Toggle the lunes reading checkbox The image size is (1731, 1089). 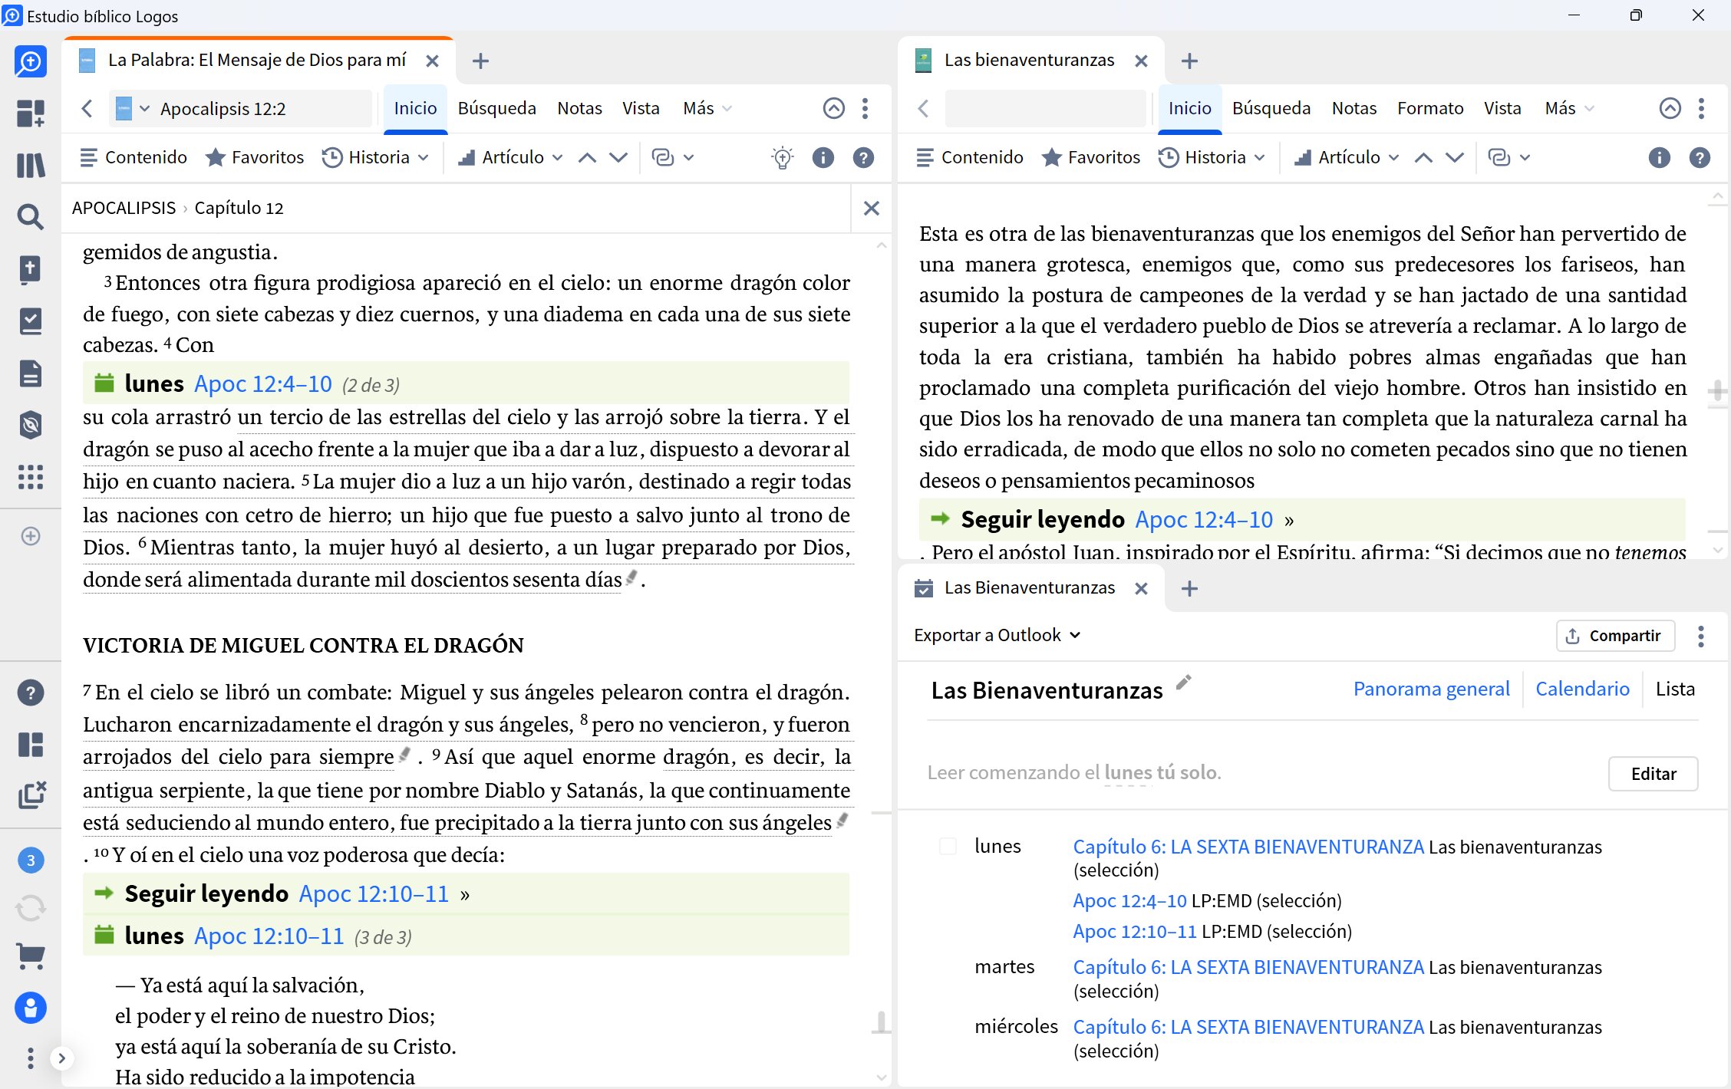(948, 846)
